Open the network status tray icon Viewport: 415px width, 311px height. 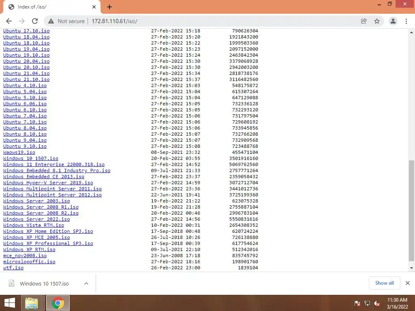click(x=367, y=303)
